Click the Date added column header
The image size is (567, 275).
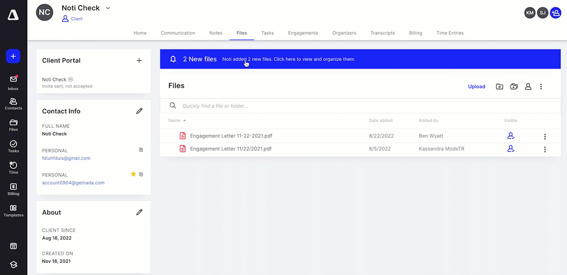[381, 120]
